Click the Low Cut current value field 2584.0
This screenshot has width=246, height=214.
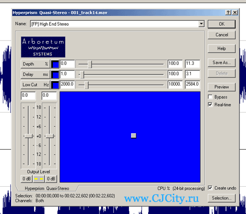pos(193,85)
